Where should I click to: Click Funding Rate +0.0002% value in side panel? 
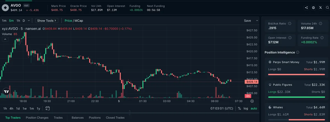pos(309,42)
